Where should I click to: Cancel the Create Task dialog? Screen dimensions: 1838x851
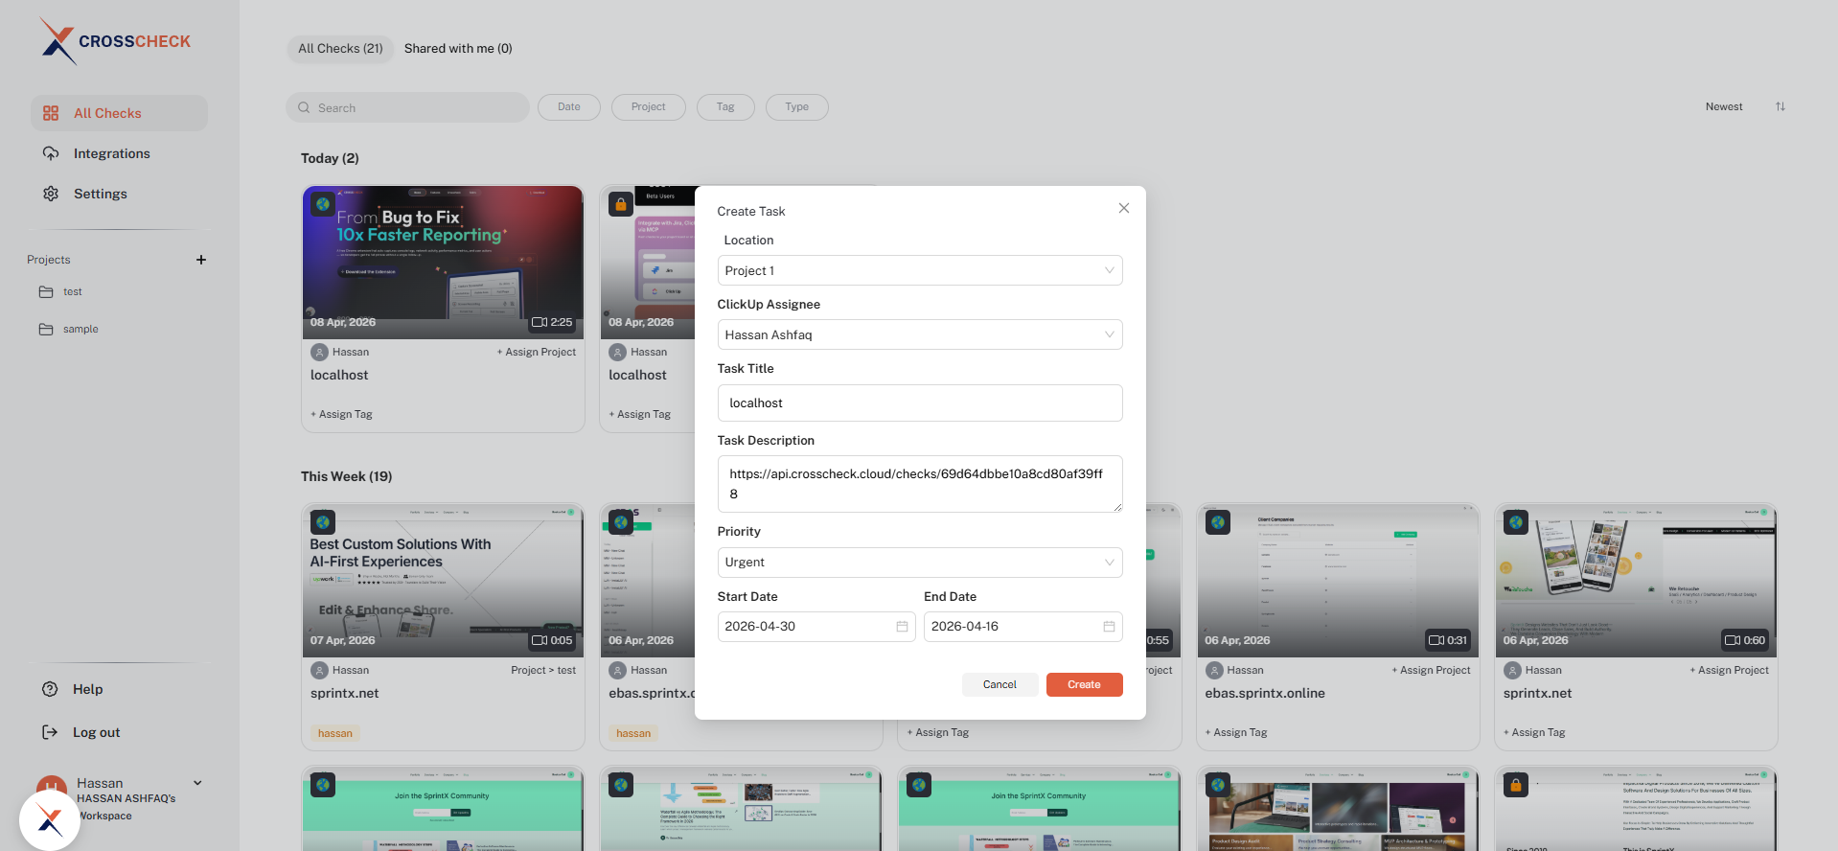pyautogui.click(x=999, y=684)
